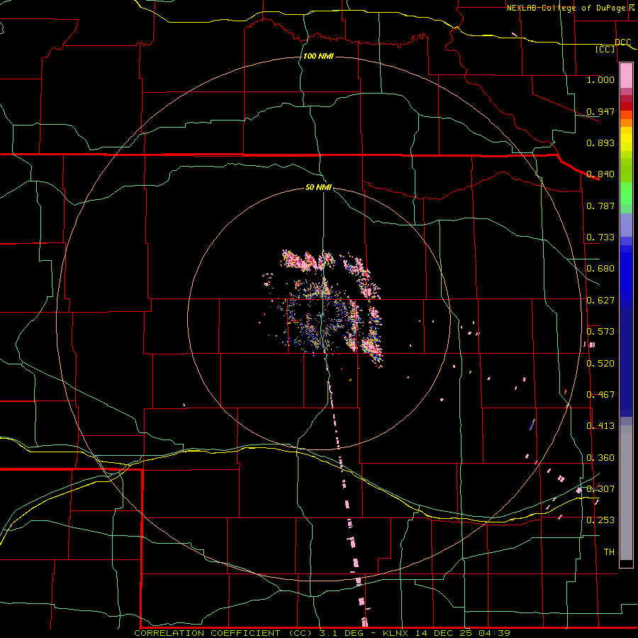Screen dimensions: 638x638
Task: Click the [CC] legend title
Action: coord(605,49)
